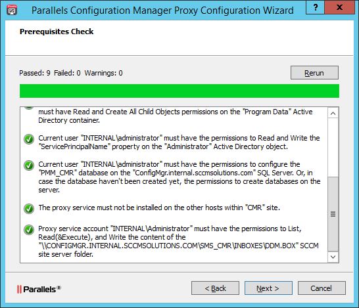359x308 pixels.
Task: Click the Parallels app icon in title bar
Action: click(x=12, y=10)
